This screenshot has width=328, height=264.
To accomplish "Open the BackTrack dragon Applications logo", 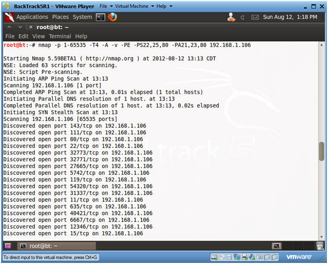I will pos(9,17).
